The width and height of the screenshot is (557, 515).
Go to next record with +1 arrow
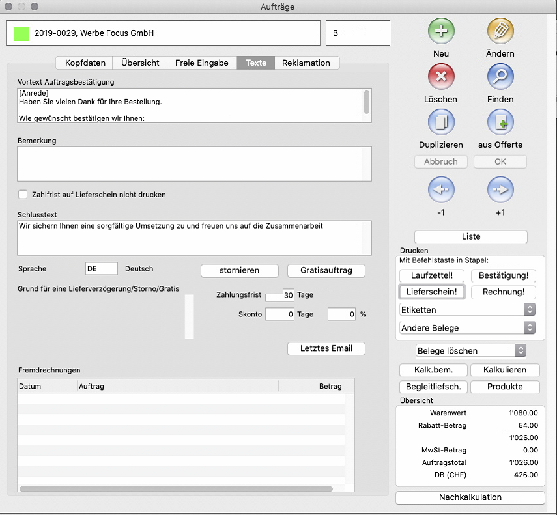(500, 190)
